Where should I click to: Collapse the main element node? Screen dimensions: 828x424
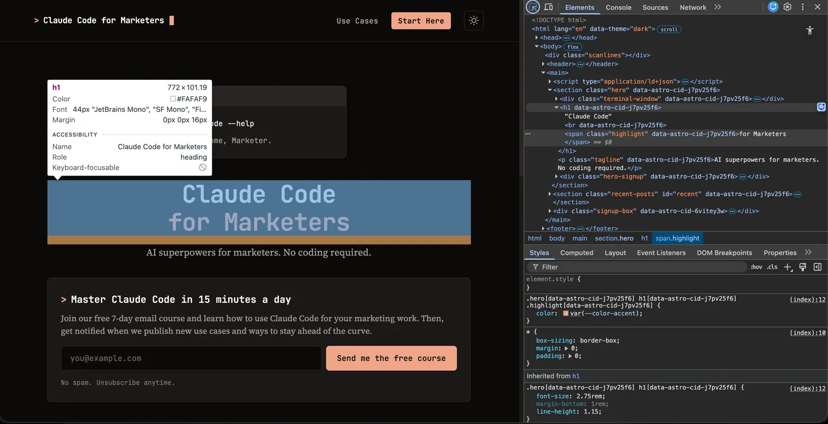543,72
